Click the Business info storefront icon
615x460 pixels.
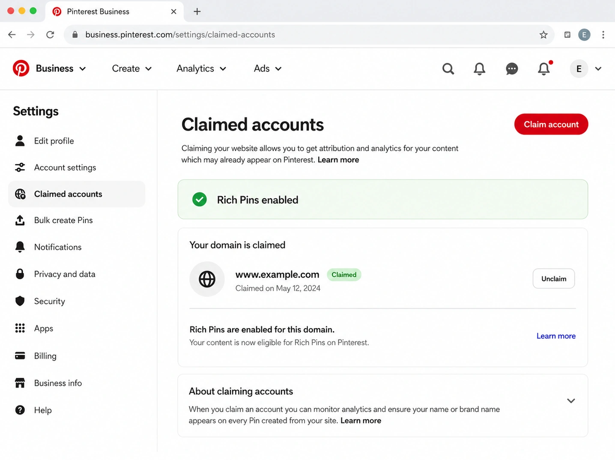point(20,383)
